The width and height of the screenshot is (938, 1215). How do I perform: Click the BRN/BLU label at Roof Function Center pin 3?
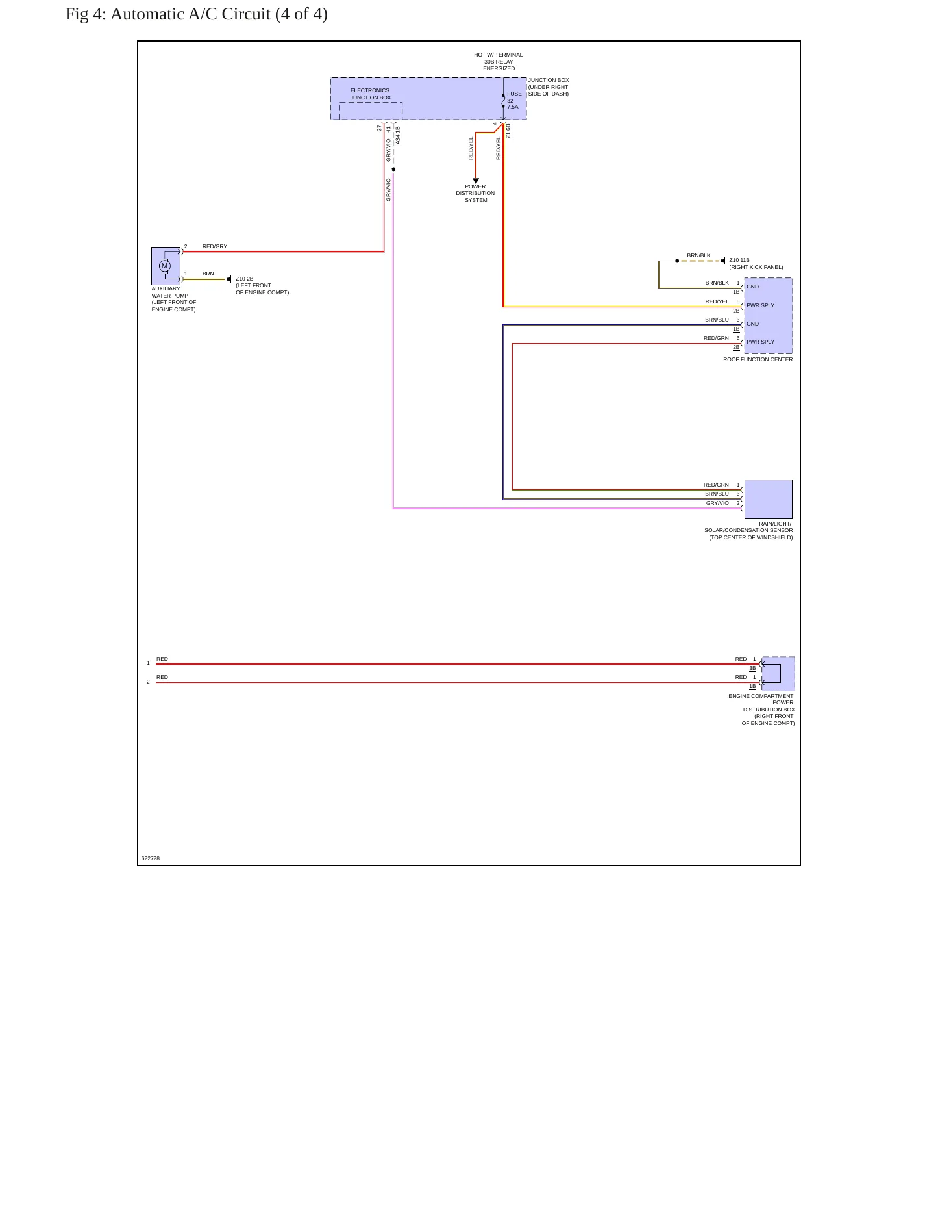pyautogui.click(x=717, y=320)
